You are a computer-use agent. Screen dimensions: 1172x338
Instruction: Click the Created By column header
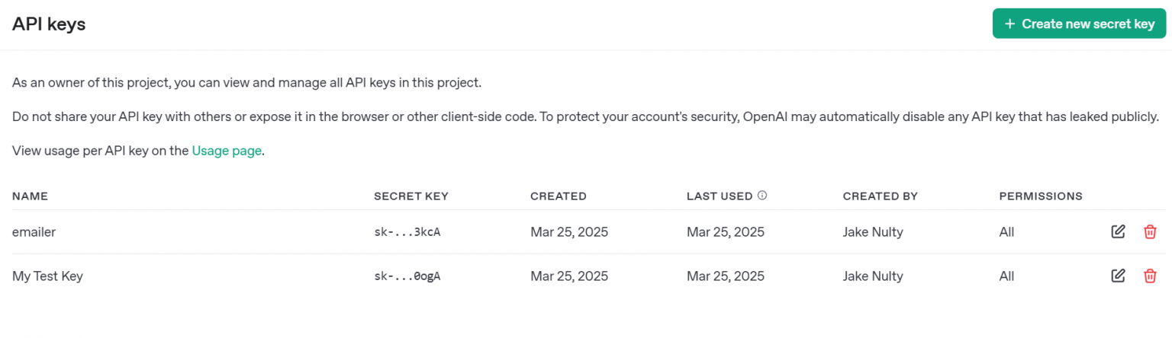pyautogui.click(x=880, y=196)
